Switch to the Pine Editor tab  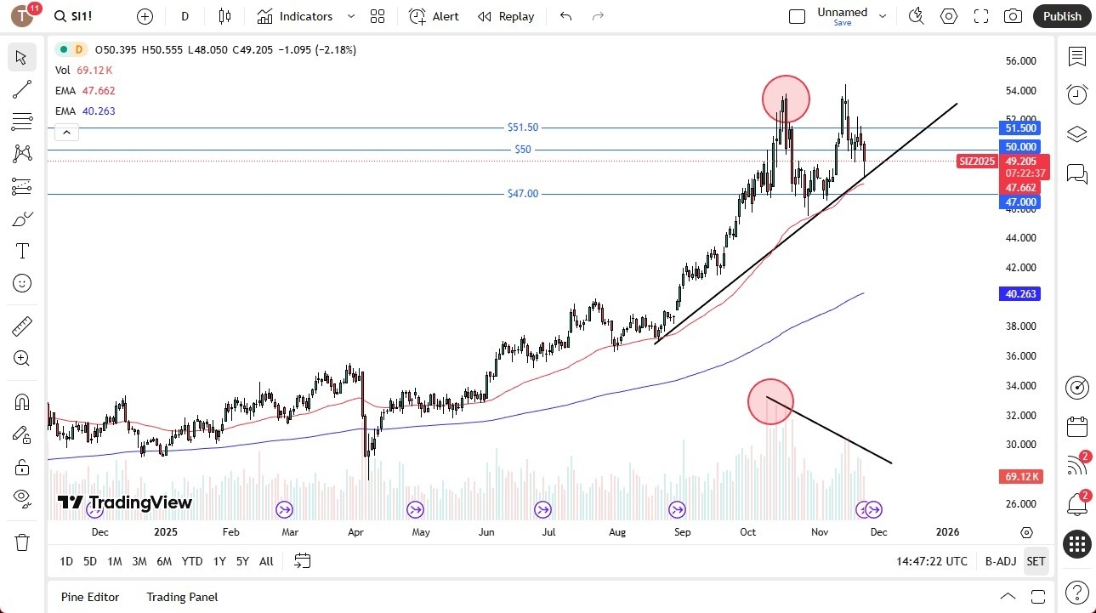[x=89, y=597]
